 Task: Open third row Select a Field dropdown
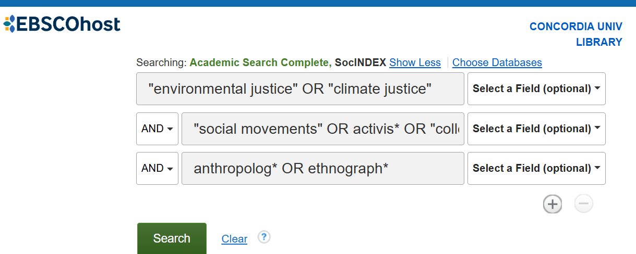(x=536, y=168)
